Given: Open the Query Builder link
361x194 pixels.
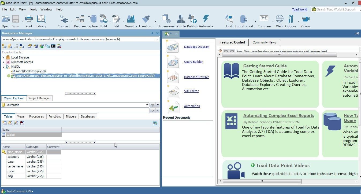Looking at the screenshot, I should pos(193,62).
